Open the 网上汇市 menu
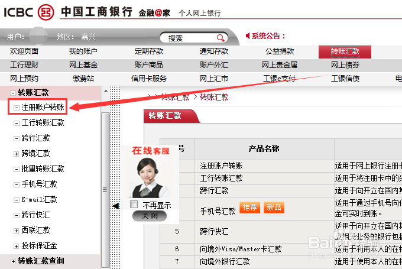Screen dimensions: 402x269 pos(214,79)
